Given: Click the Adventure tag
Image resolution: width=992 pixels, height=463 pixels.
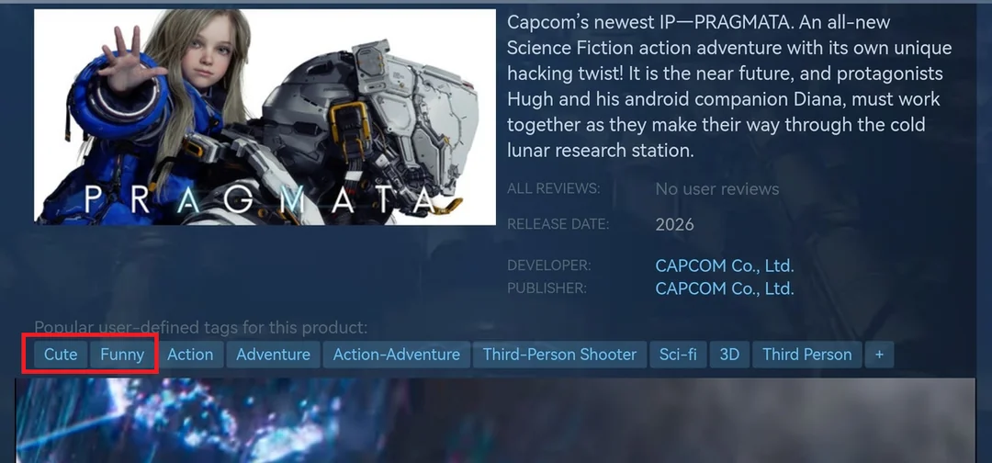Looking at the screenshot, I should click(274, 355).
